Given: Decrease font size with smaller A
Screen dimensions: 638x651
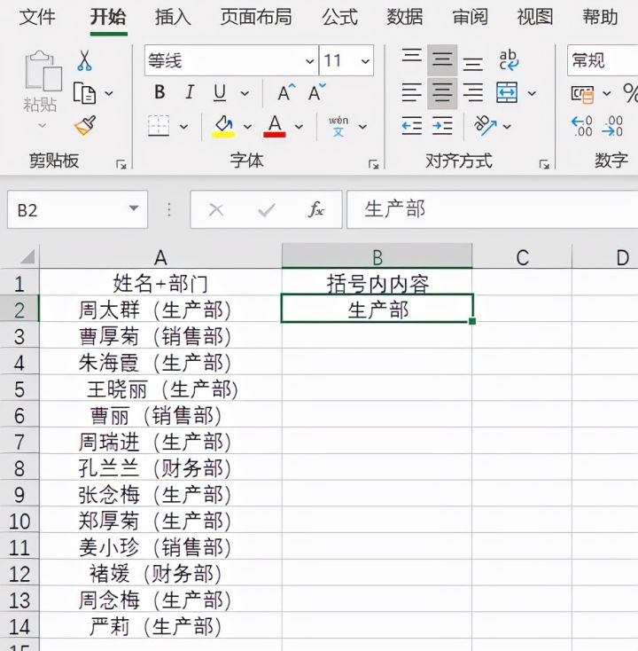Looking at the screenshot, I should tap(317, 92).
